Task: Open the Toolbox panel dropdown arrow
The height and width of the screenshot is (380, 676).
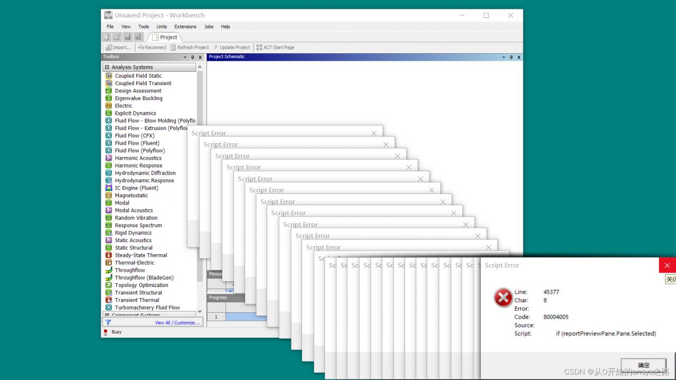Action: pos(185,57)
